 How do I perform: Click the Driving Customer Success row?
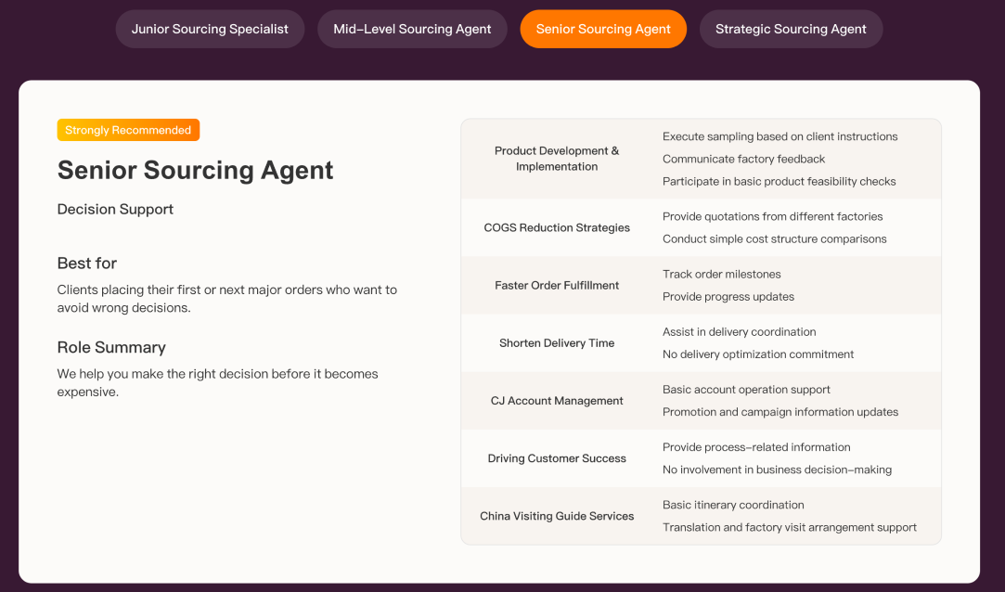tap(557, 457)
